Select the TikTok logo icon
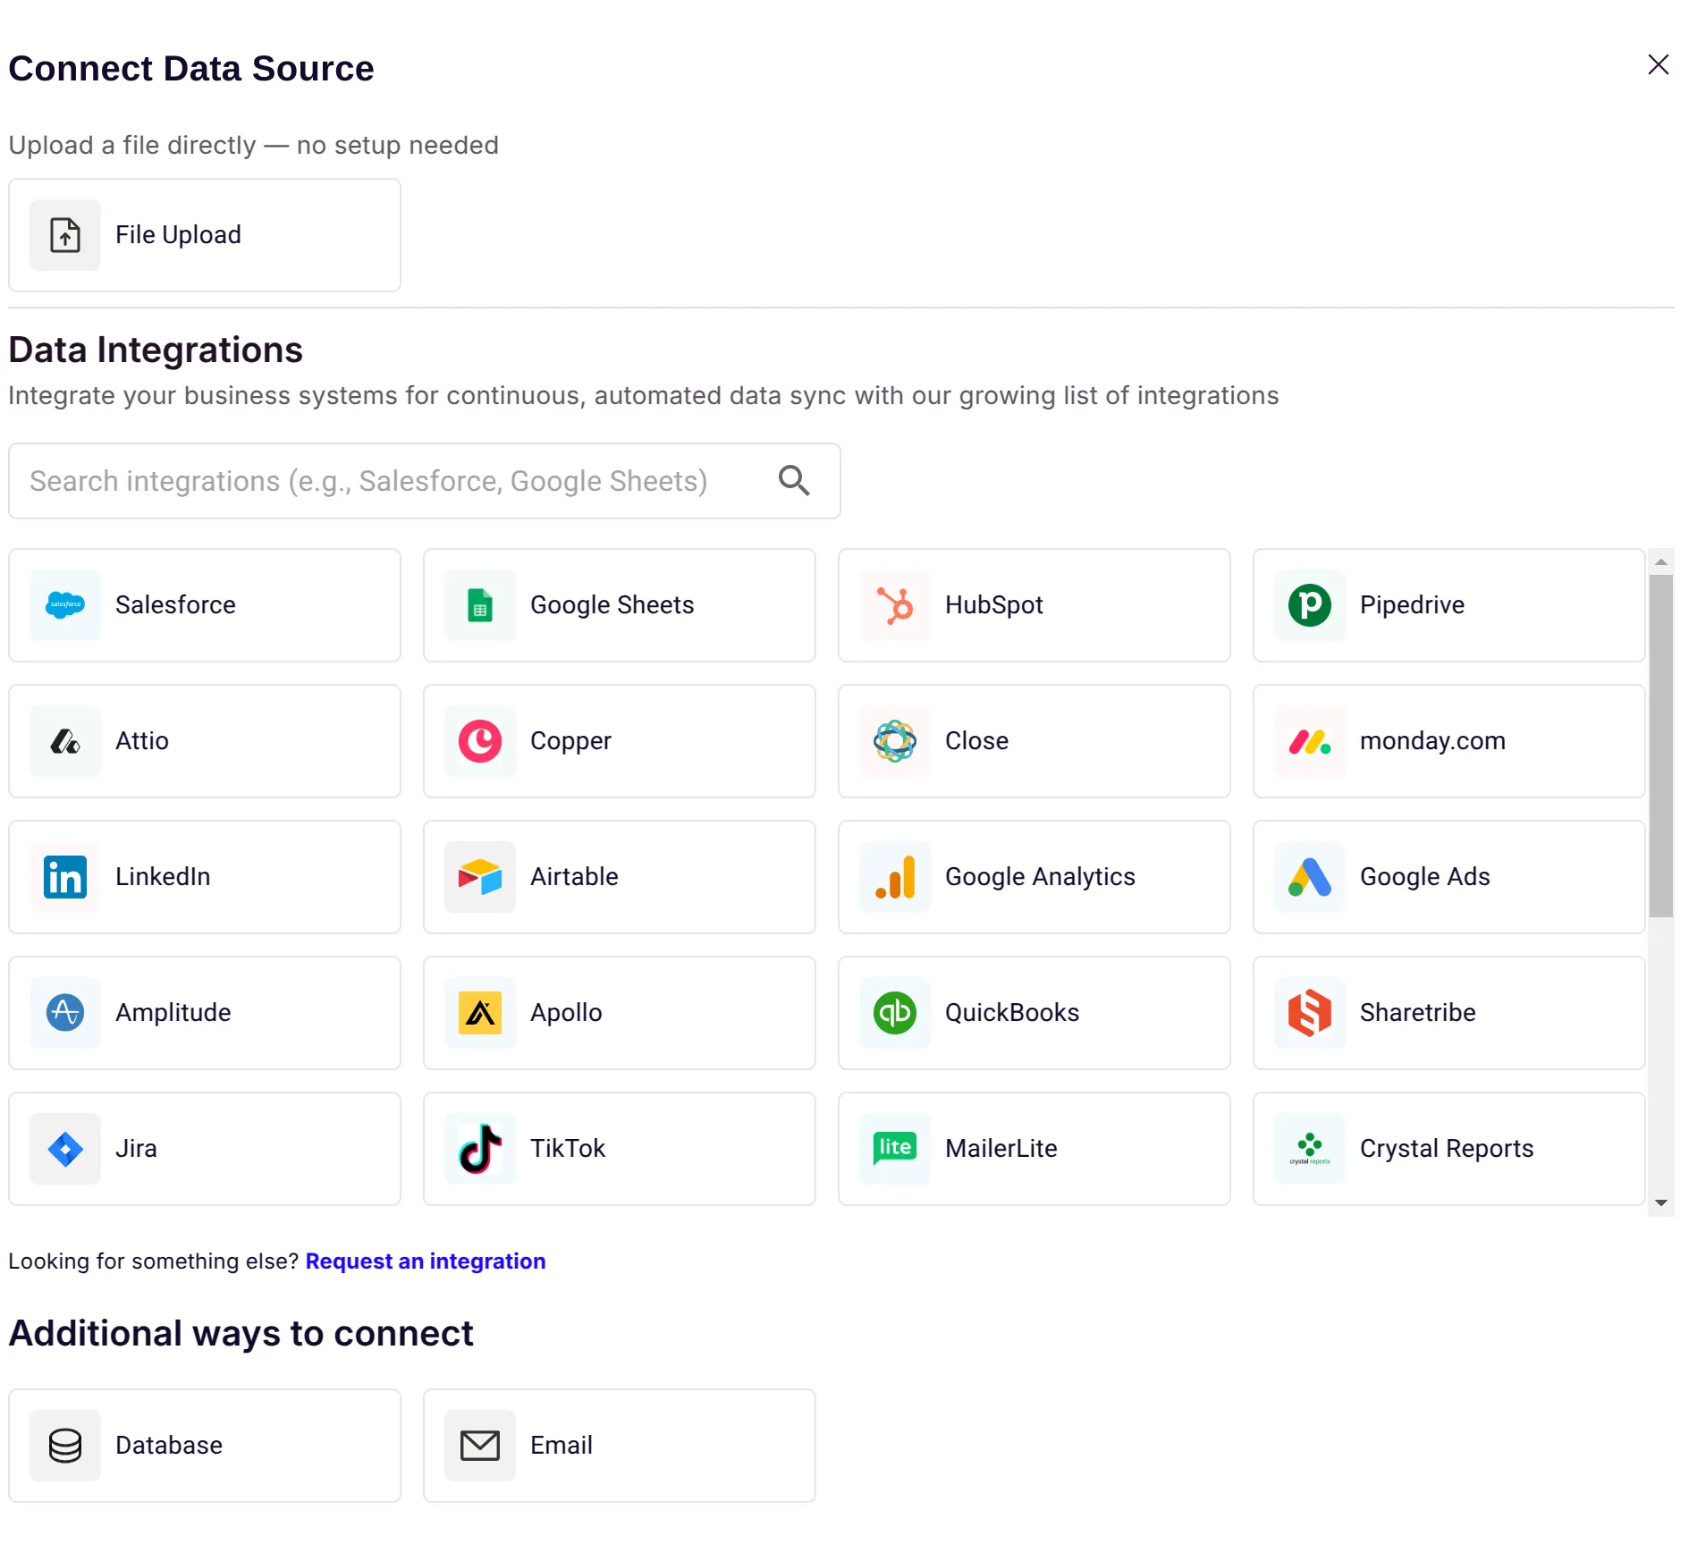The image size is (1706, 1544). coord(480,1149)
